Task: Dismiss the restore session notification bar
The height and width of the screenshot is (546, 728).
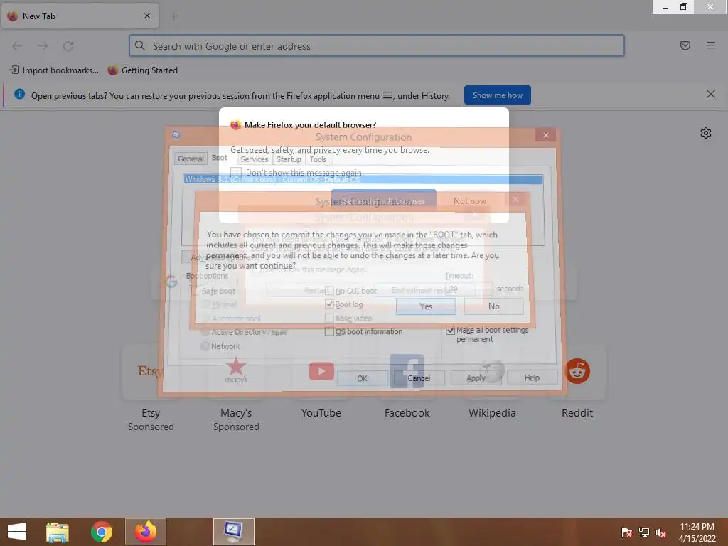Action: pos(711,95)
